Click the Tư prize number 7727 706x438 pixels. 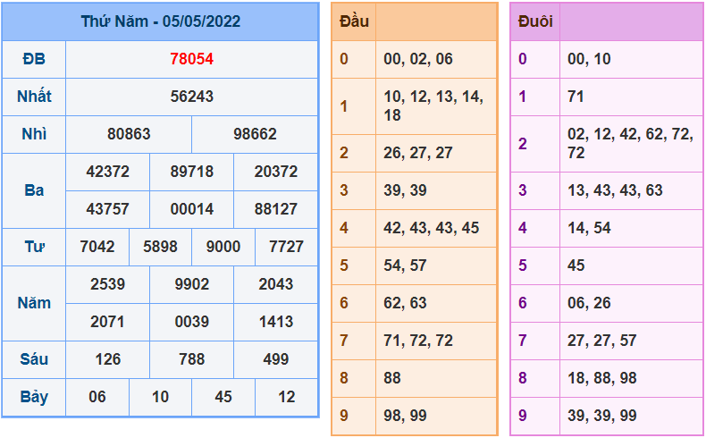tap(286, 247)
